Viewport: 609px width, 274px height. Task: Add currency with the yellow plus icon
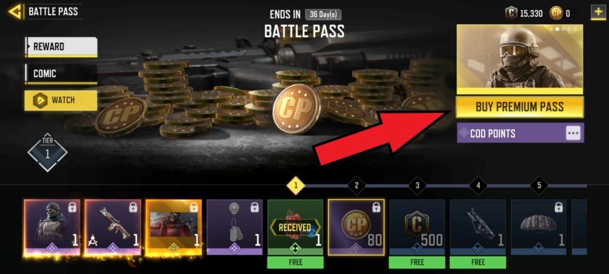coord(597,12)
